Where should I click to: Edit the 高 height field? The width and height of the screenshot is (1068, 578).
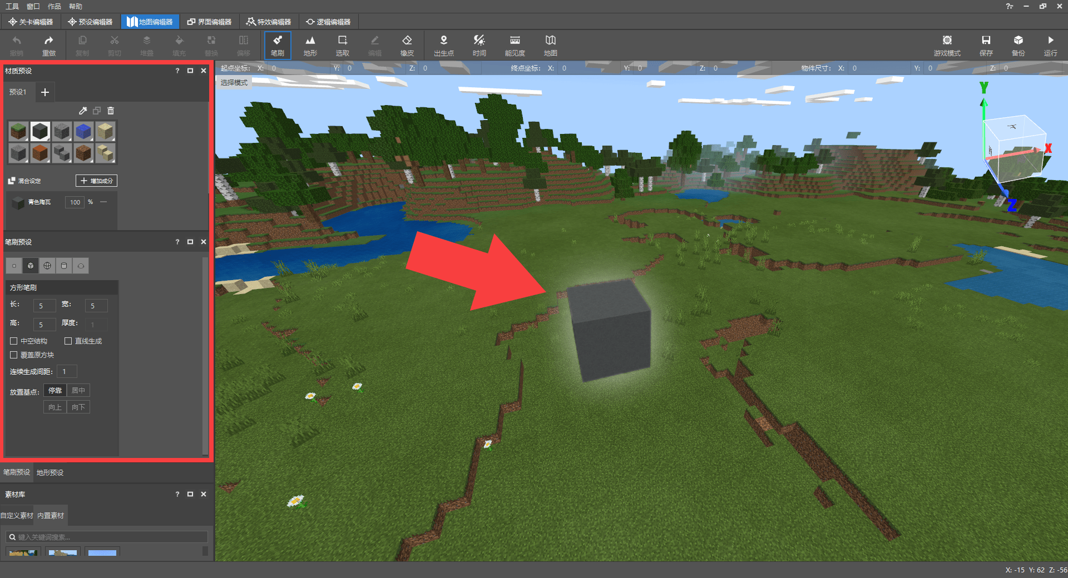click(44, 325)
